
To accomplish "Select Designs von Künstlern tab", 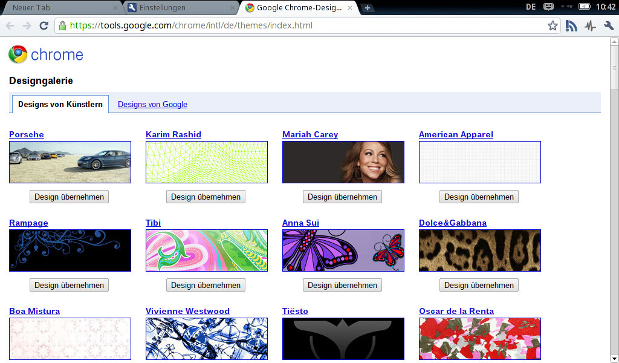I will [x=60, y=104].
